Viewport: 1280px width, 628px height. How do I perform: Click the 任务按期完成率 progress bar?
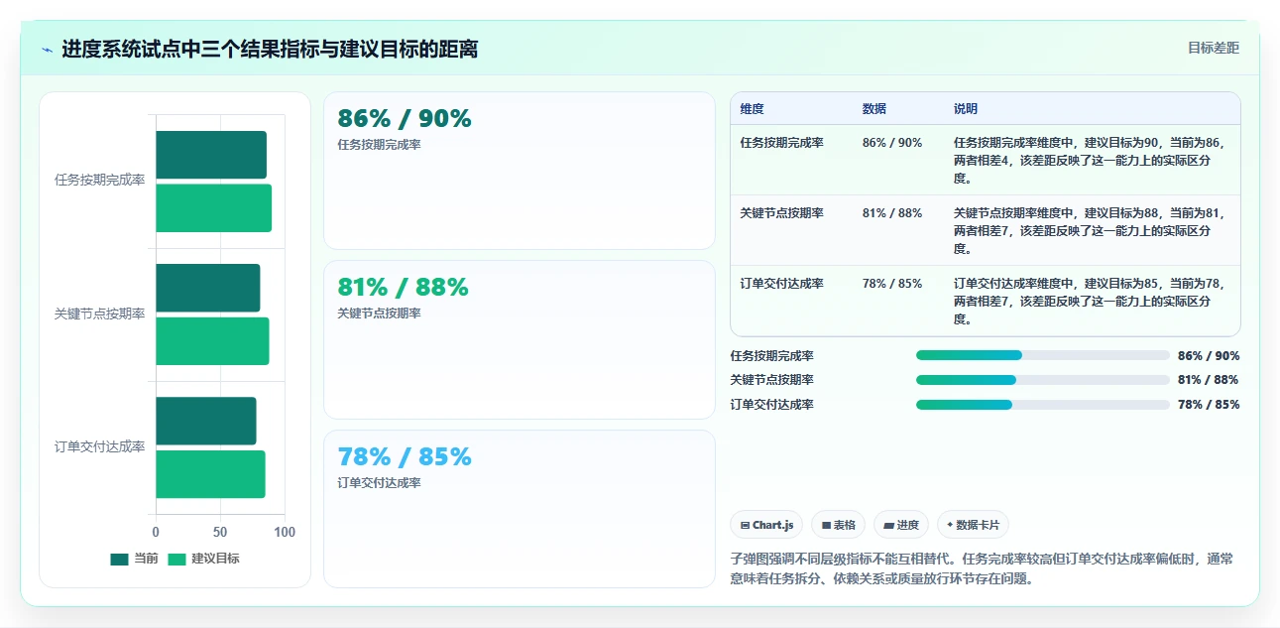point(1043,355)
